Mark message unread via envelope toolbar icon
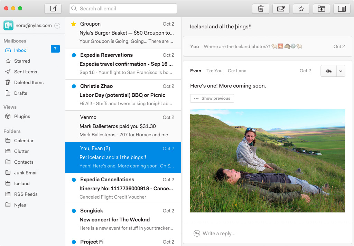 pos(281,8)
